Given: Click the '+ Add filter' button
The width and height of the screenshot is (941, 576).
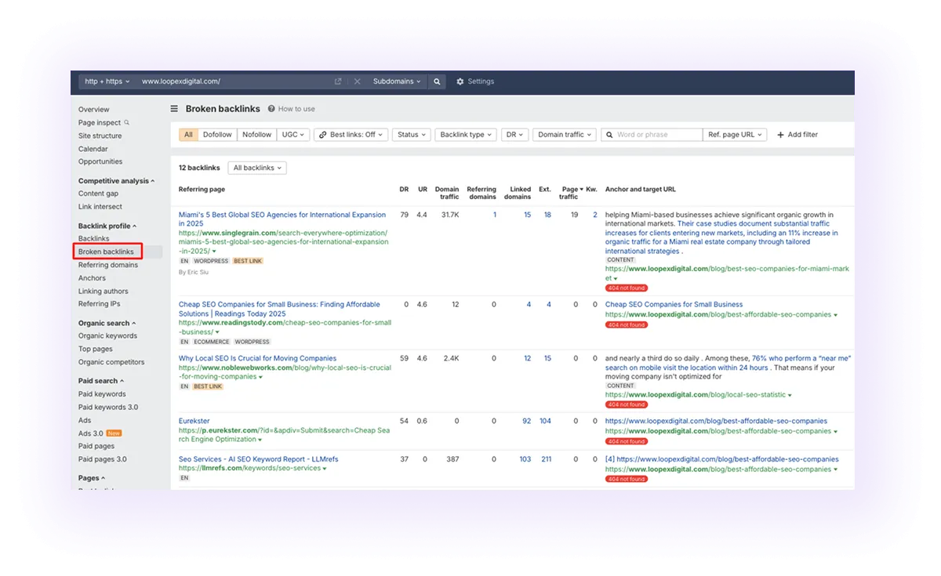Looking at the screenshot, I should 797,134.
